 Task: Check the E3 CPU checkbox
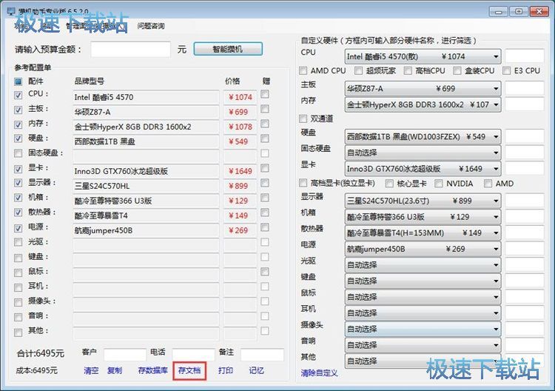coord(507,70)
